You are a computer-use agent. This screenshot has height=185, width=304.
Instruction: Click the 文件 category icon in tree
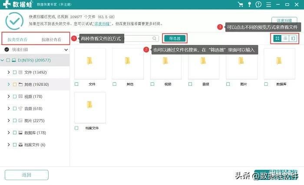tap(20, 72)
